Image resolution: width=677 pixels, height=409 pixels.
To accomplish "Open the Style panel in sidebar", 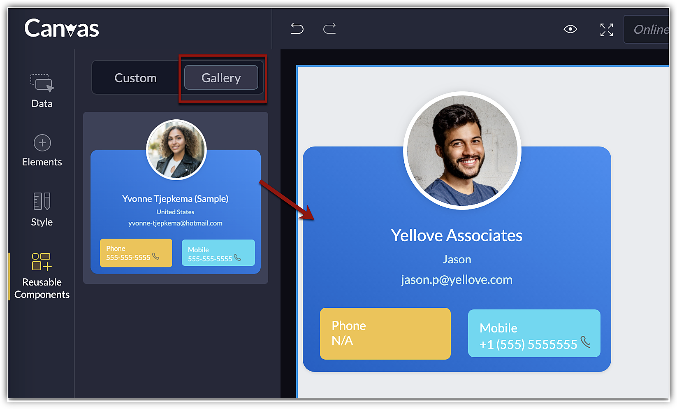I will point(42,210).
